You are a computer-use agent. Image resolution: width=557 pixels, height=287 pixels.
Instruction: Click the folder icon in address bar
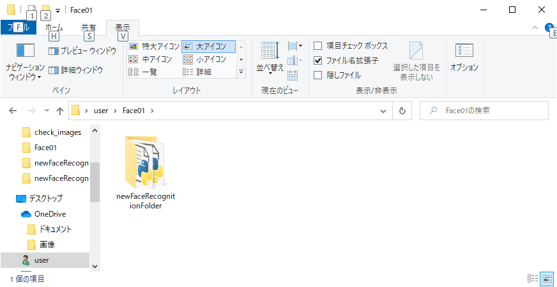click(x=75, y=111)
